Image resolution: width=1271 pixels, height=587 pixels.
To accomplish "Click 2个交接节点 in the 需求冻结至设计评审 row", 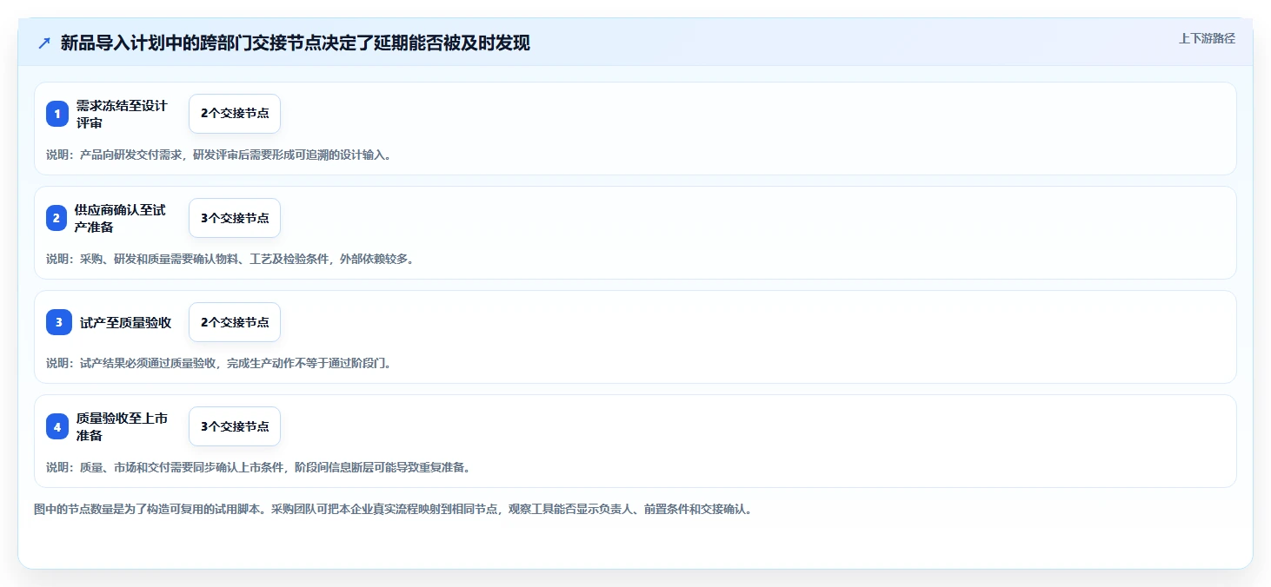I will 235,114.
